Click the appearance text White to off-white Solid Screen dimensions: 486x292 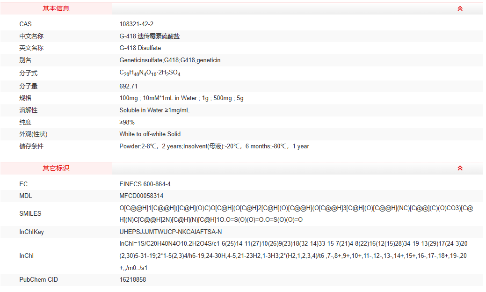point(150,134)
